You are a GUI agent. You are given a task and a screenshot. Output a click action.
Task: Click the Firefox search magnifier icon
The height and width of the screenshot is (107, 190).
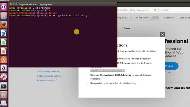[161, 10]
